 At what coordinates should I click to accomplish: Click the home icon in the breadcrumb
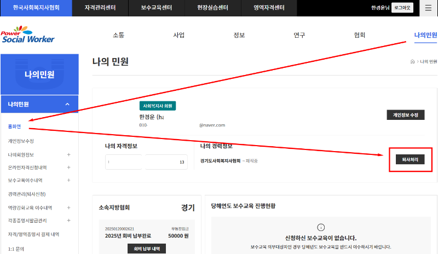[412, 62]
